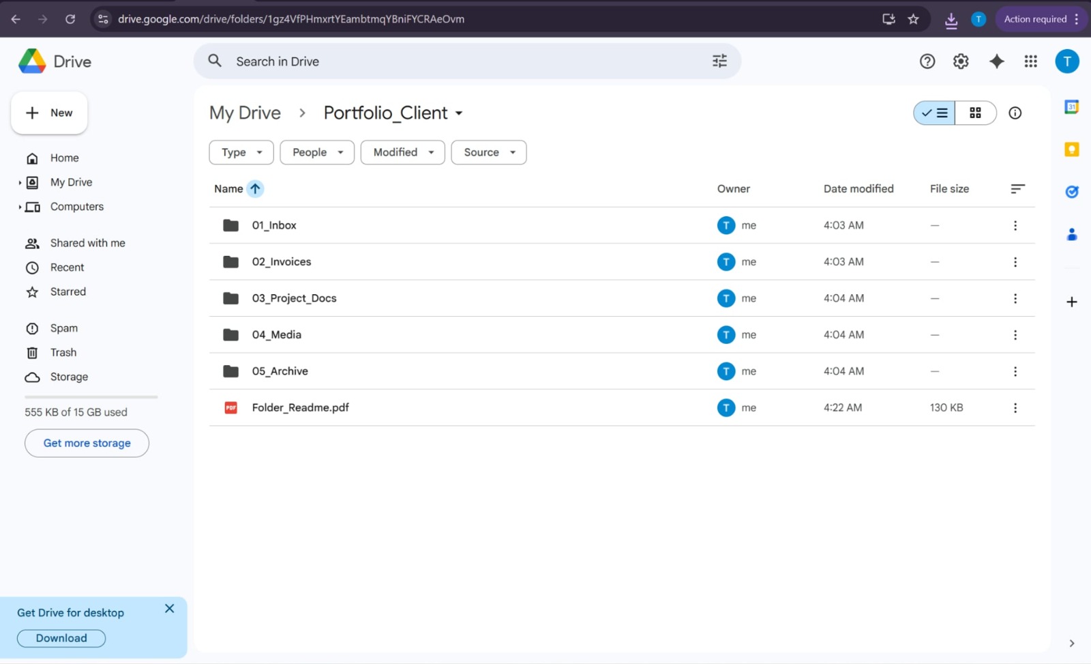Open Google Keep from side panel

[1071, 149]
